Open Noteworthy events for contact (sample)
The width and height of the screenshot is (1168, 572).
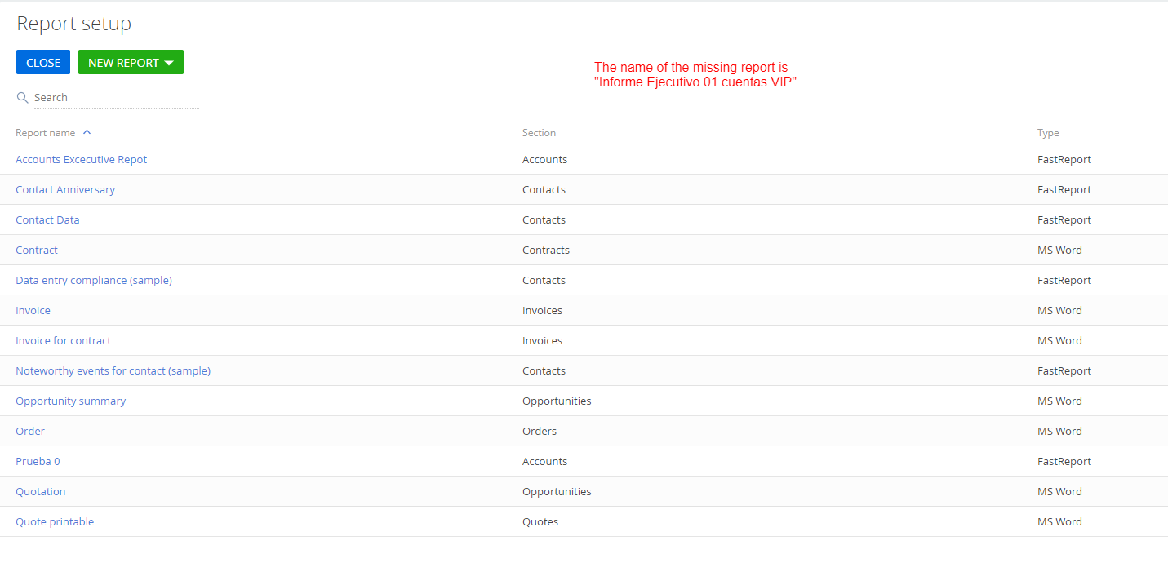point(113,370)
